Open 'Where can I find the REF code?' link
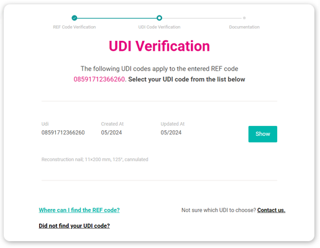The height and width of the screenshot is (248, 320). click(79, 210)
